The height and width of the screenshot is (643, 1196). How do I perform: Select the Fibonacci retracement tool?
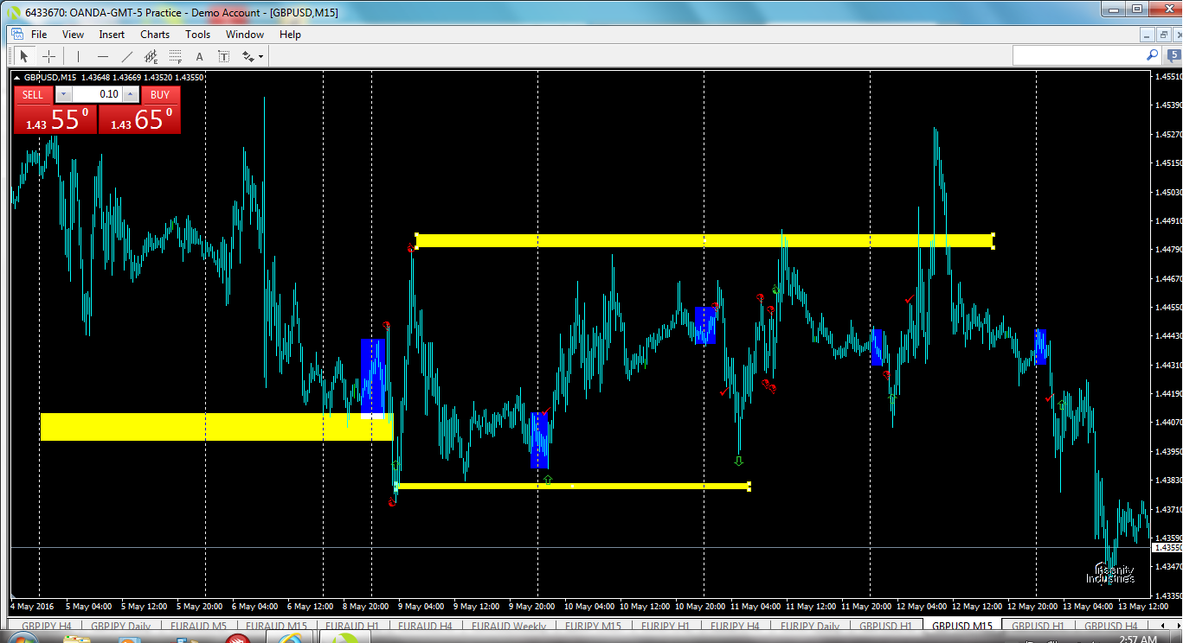(176, 56)
